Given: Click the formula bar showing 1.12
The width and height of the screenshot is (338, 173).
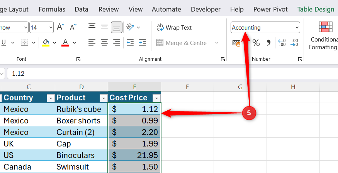Looking at the screenshot, I should [x=172, y=74].
